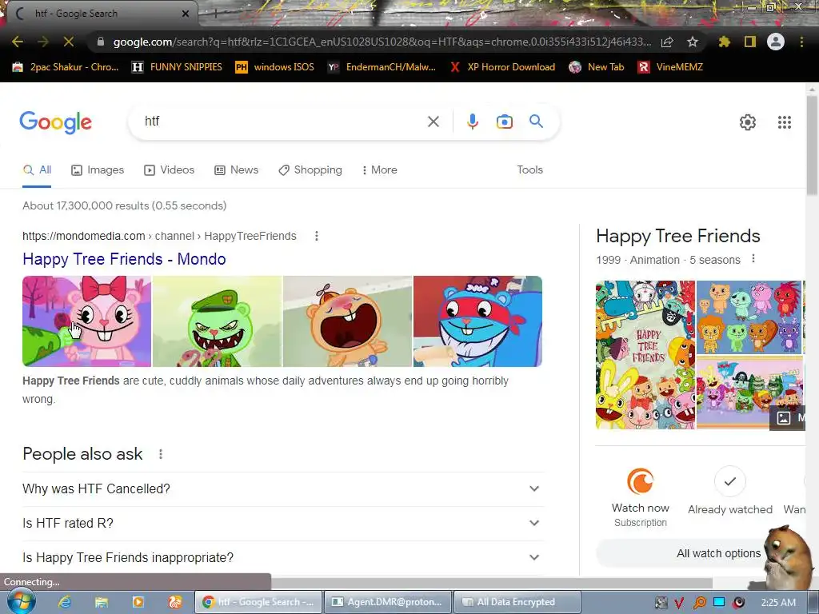The height and width of the screenshot is (614, 819).
Task: Click inside the Google search input field
Action: click(282, 122)
